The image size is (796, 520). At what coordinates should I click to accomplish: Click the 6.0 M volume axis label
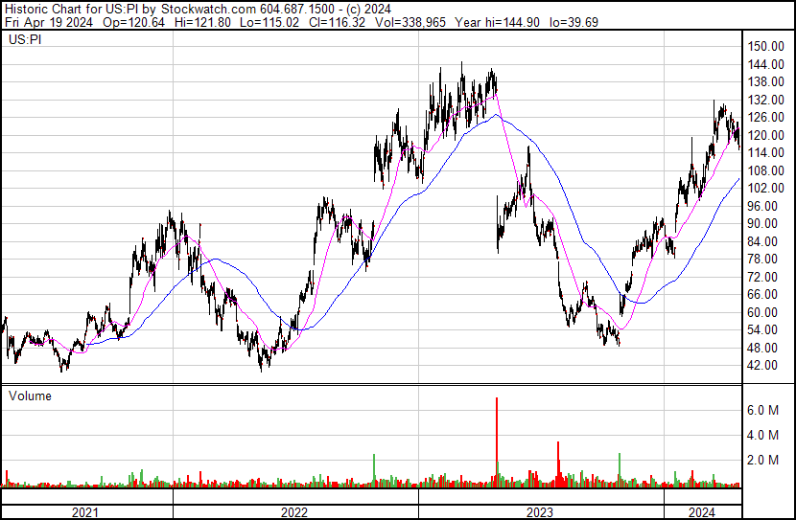[761, 410]
